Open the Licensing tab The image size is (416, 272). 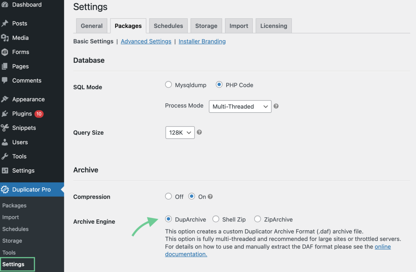[x=273, y=26]
